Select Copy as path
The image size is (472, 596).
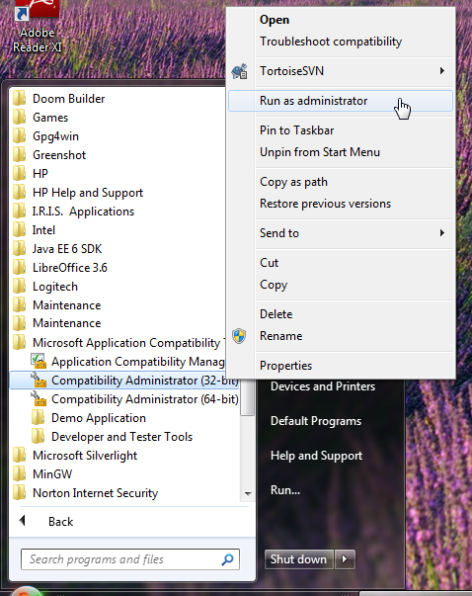click(293, 182)
